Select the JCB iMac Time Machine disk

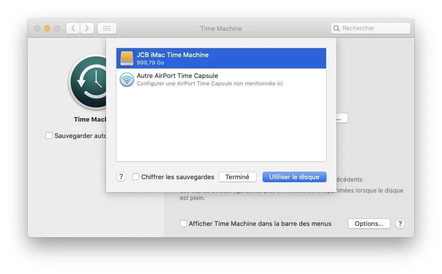tap(221, 58)
